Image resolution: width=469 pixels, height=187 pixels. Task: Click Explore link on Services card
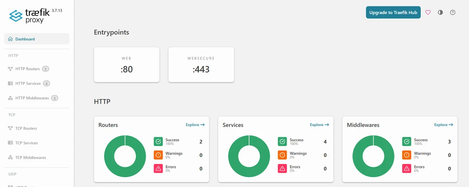point(320,125)
